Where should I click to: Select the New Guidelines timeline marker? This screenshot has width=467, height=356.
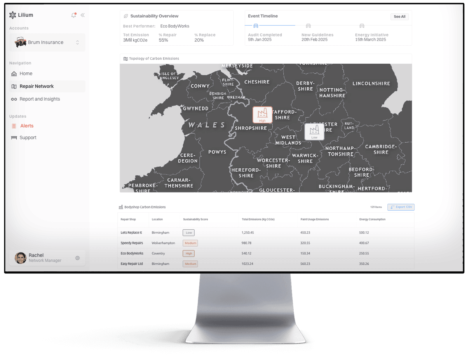pos(308,26)
